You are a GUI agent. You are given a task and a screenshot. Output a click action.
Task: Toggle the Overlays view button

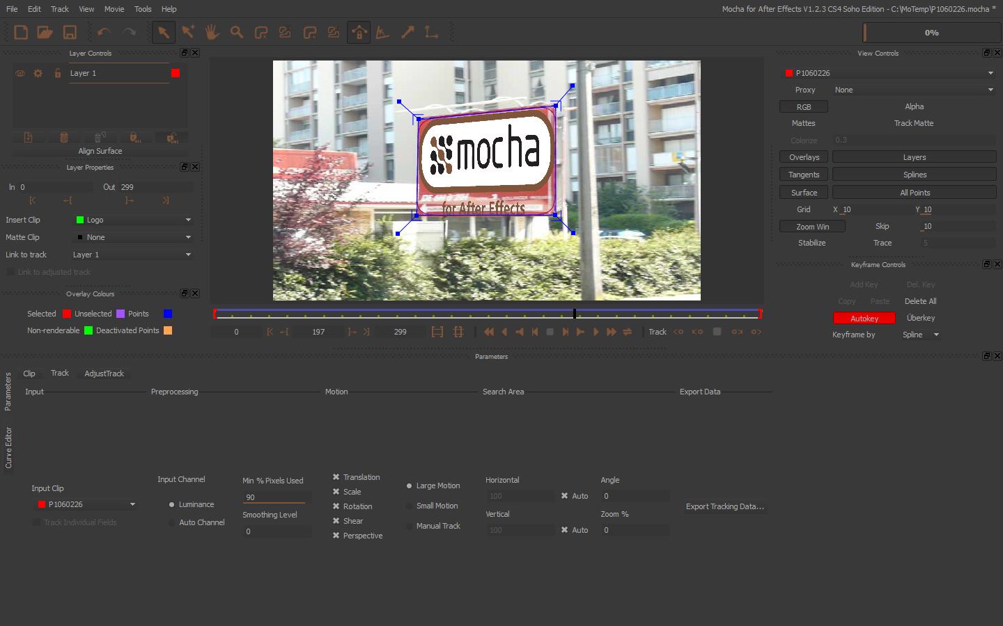tap(804, 157)
